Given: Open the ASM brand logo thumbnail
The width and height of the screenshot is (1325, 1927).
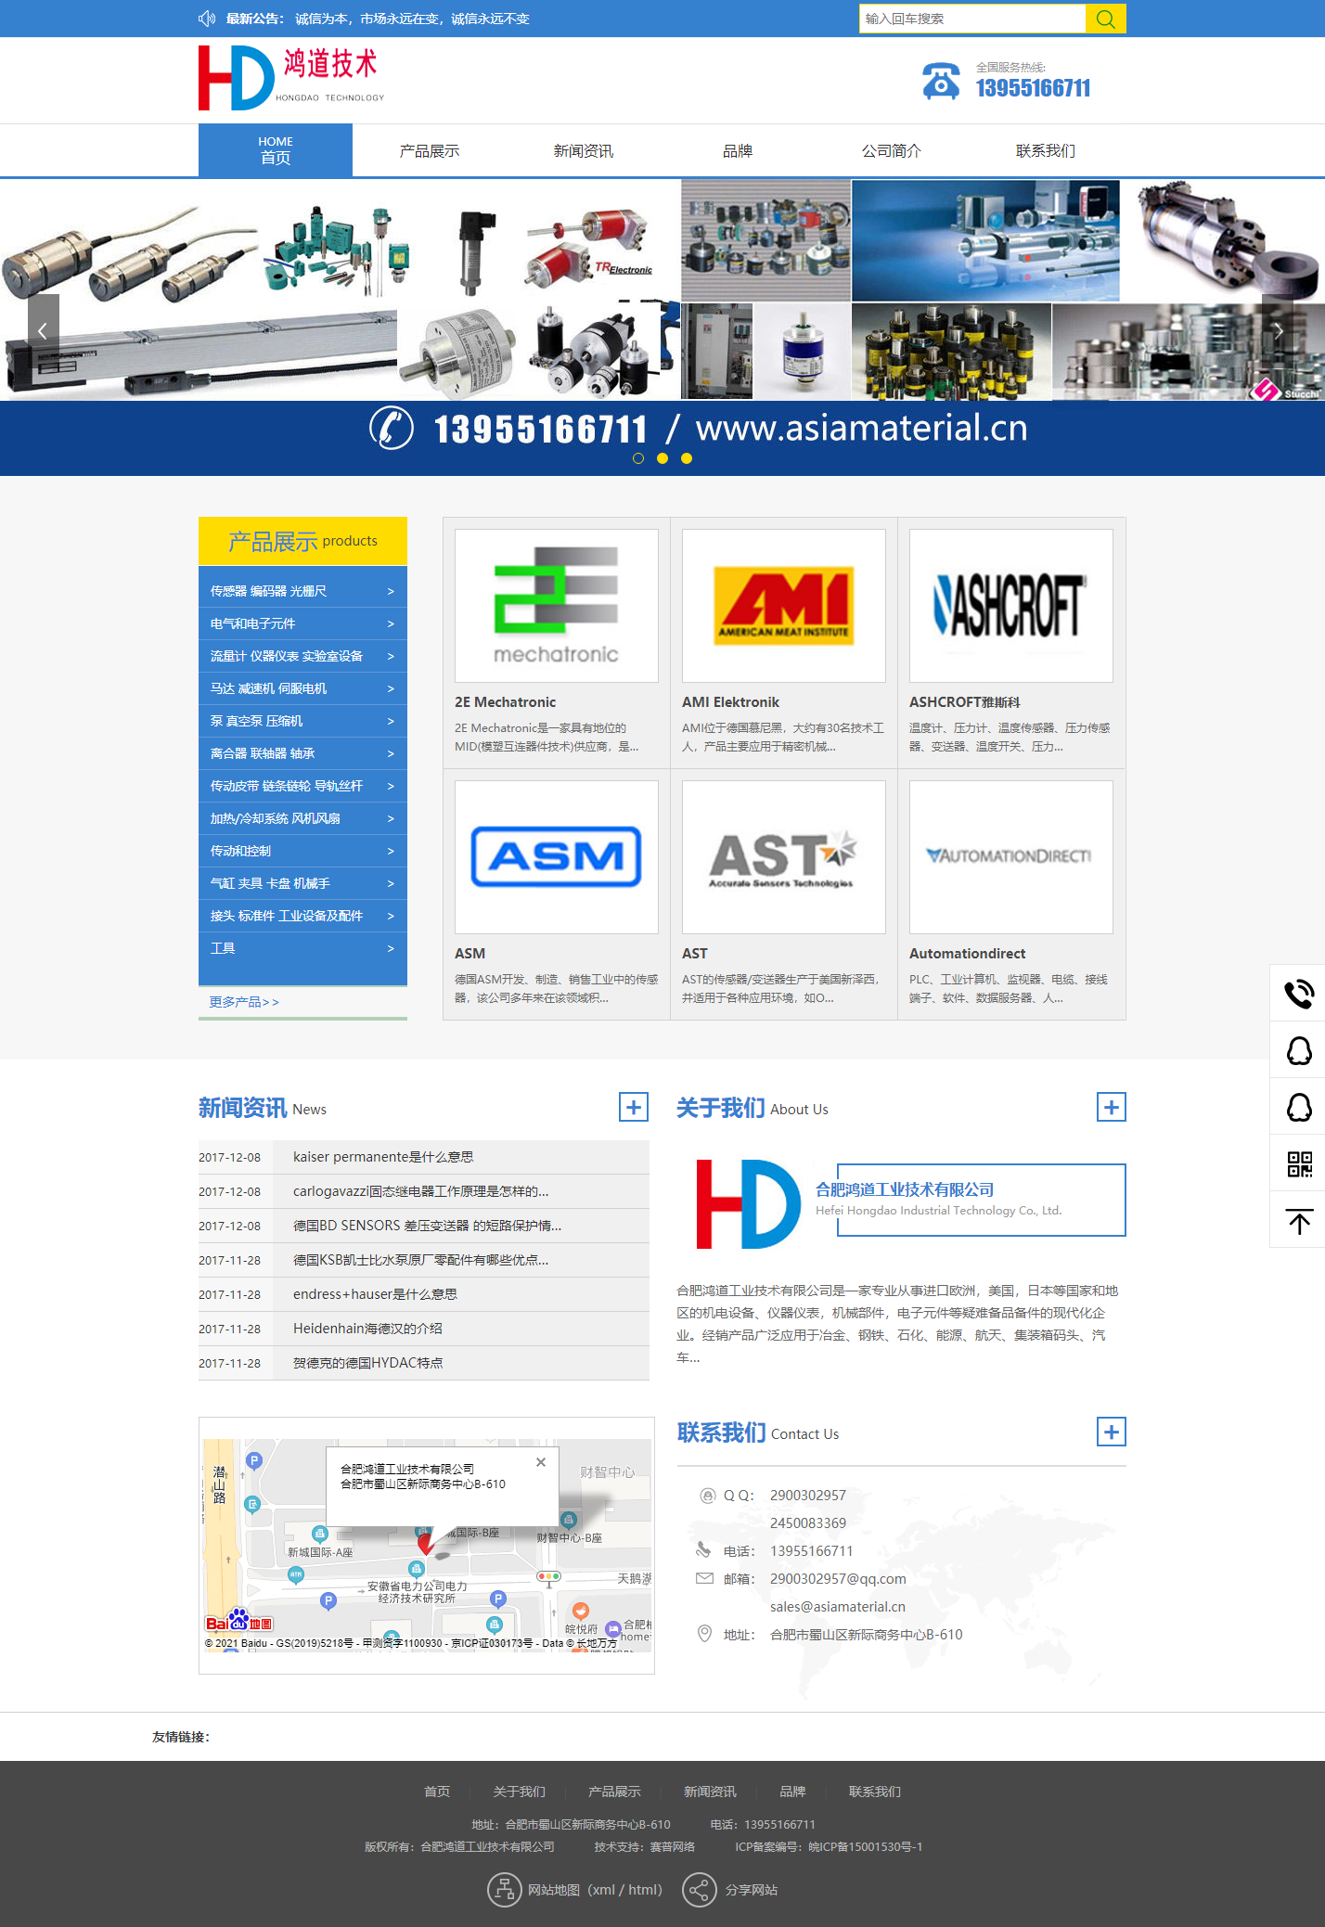Looking at the screenshot, I should [557, 857].
